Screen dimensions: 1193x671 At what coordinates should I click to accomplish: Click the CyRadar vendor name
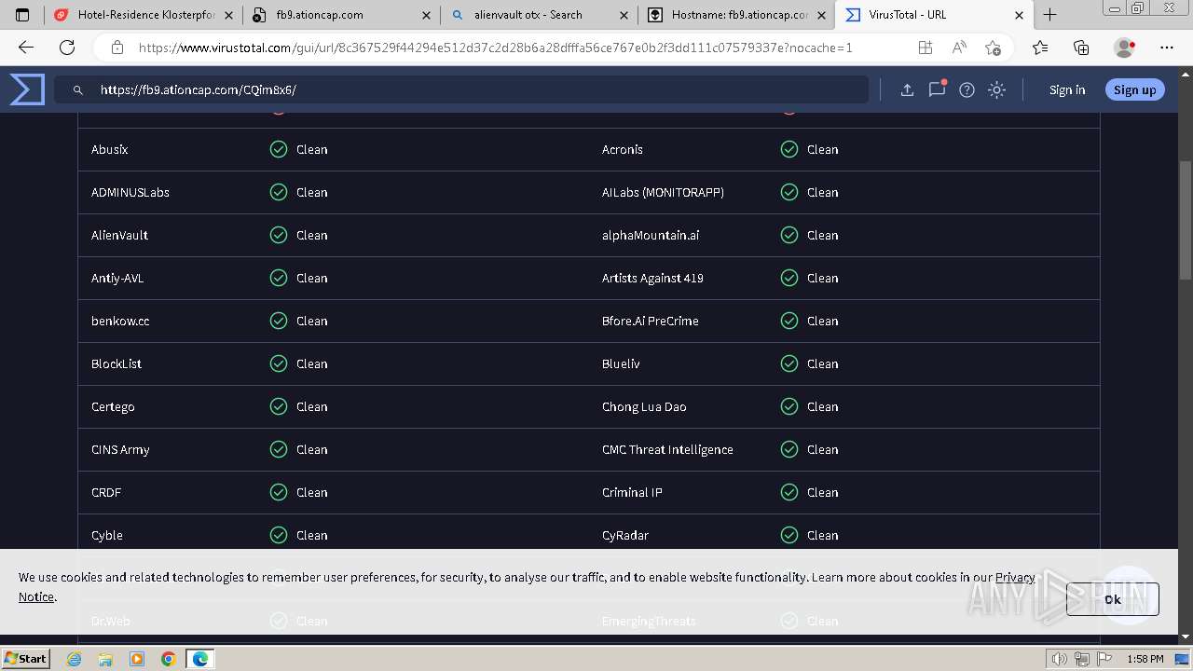click(x=625, y=535)
